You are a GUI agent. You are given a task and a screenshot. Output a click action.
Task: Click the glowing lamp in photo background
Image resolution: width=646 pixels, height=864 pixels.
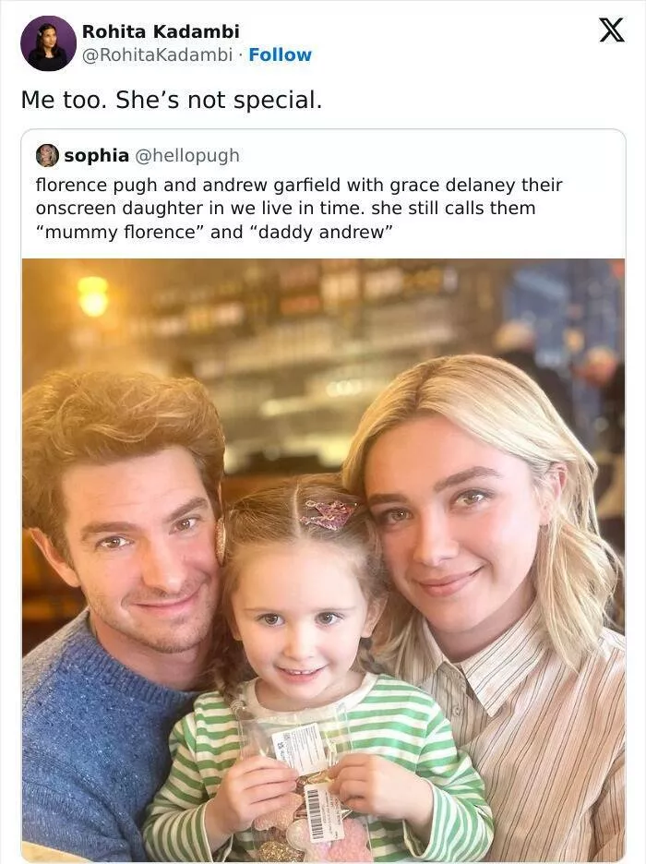pos(92,296)
